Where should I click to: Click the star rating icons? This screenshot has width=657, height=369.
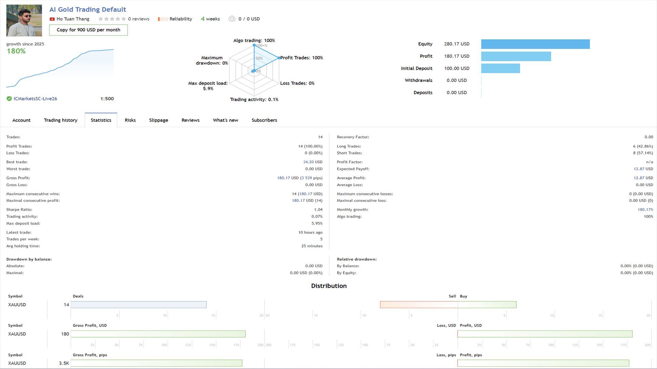[x=112, y=19]
